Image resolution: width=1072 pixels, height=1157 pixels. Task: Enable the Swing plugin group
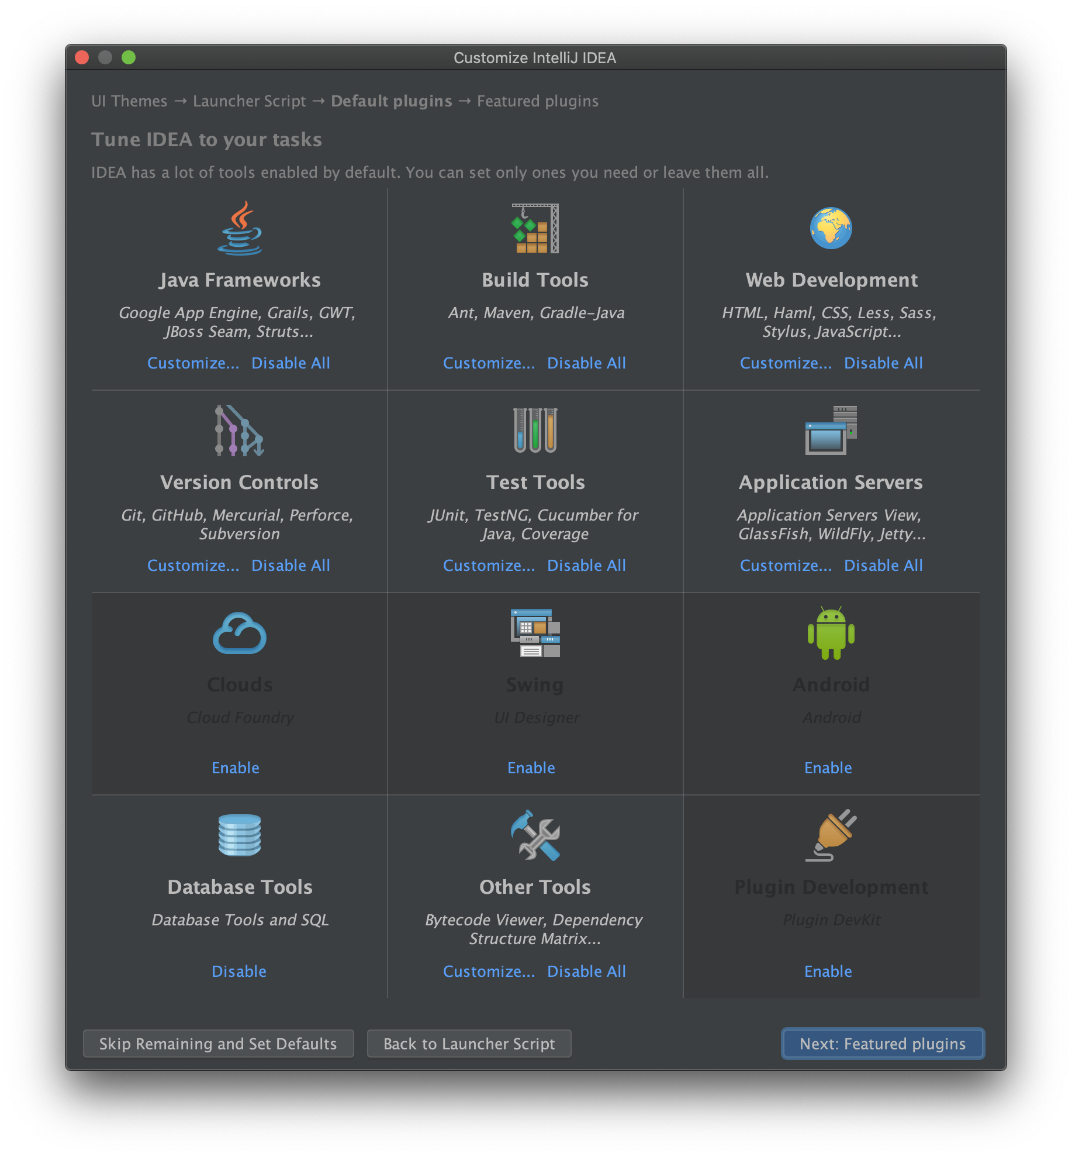[x=531, y=768]
